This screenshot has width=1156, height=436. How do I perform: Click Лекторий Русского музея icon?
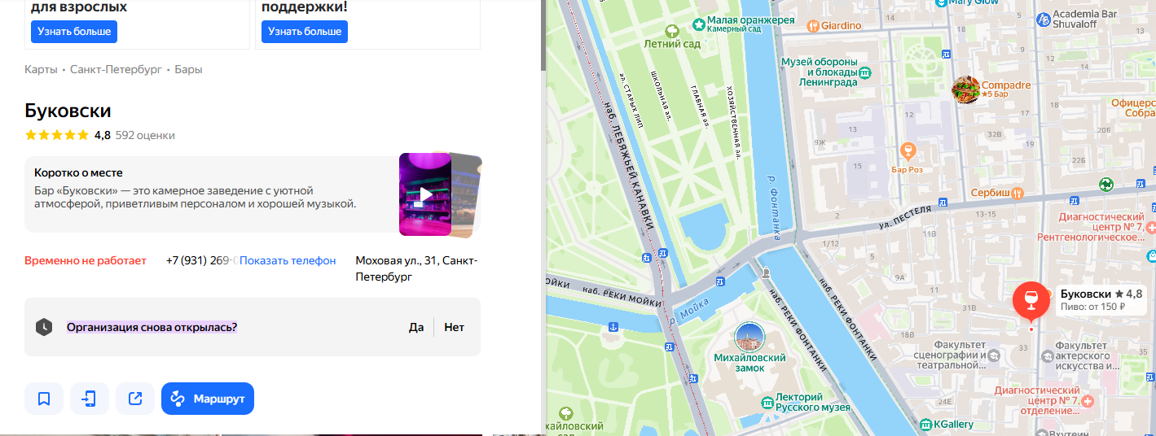767,402
